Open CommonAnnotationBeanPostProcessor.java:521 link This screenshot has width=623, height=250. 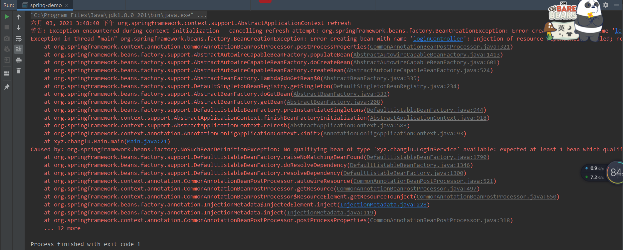tap(423, 181)
